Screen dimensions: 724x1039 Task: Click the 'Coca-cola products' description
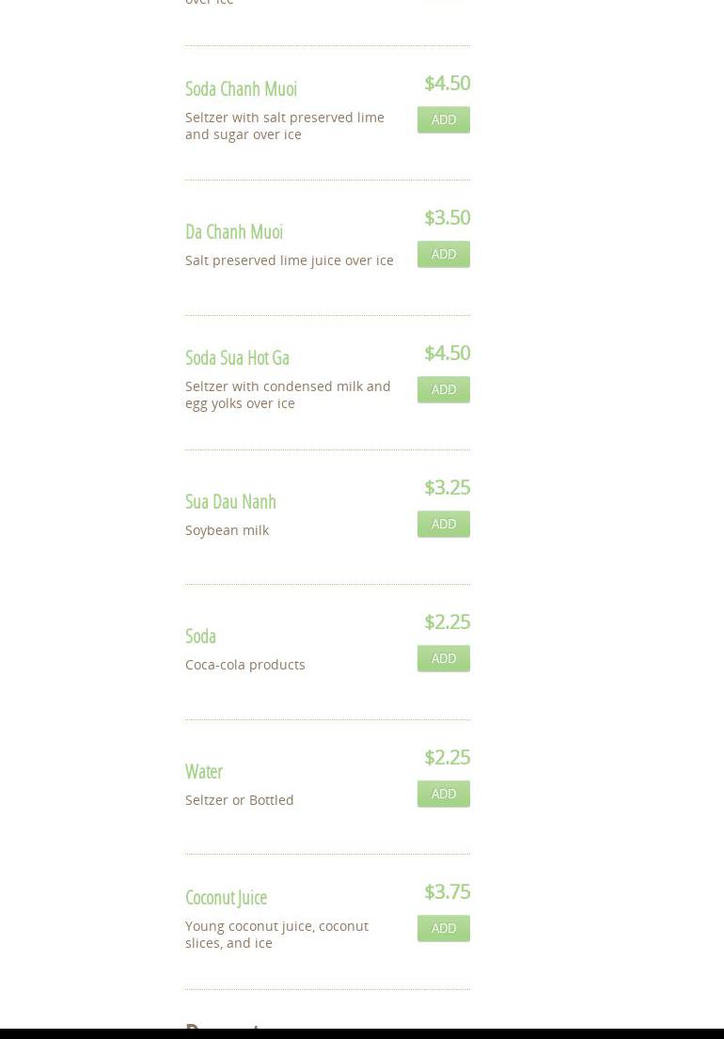[x=245, y=665]
